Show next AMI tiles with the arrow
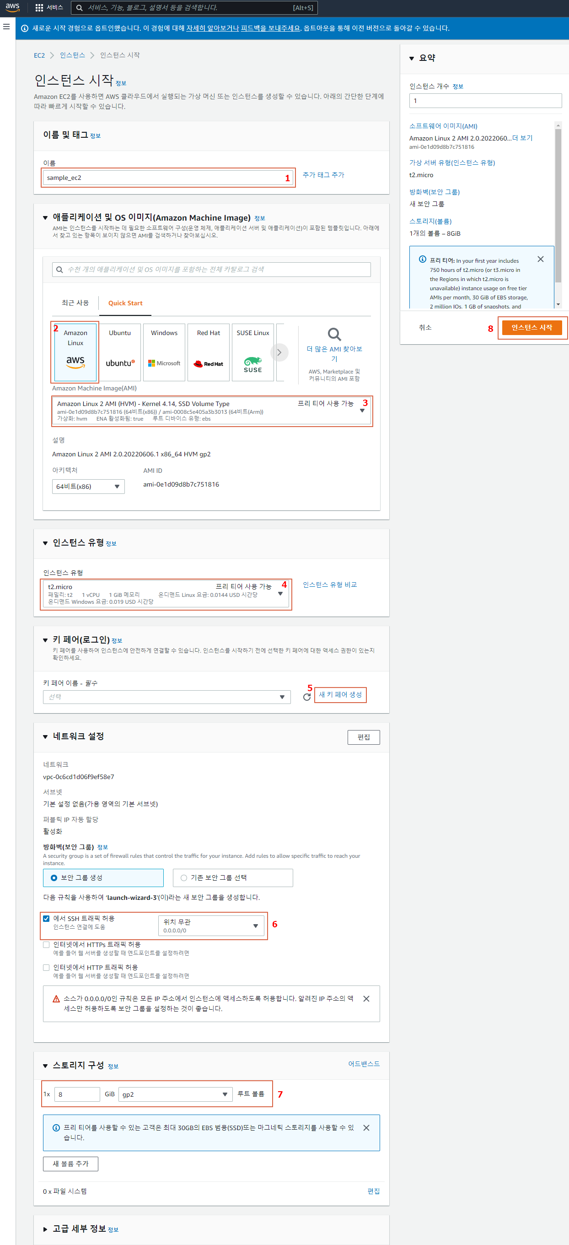 click(279, 352)
